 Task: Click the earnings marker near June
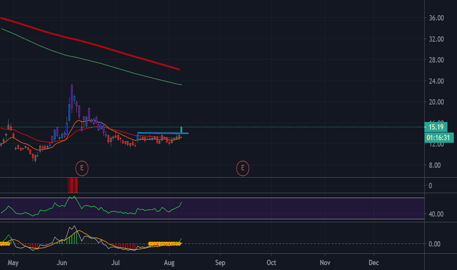82,168
